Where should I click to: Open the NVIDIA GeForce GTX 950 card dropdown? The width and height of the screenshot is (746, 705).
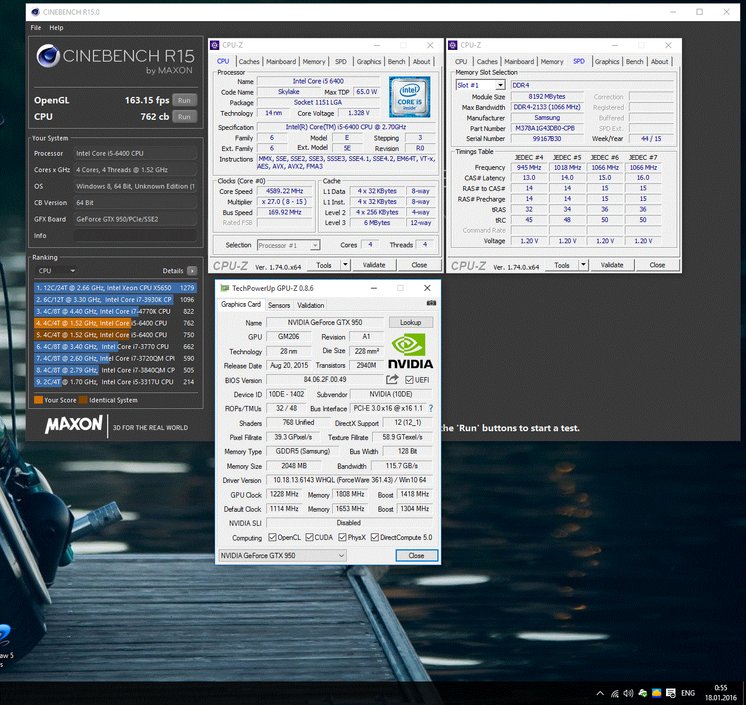pos(282,555)
